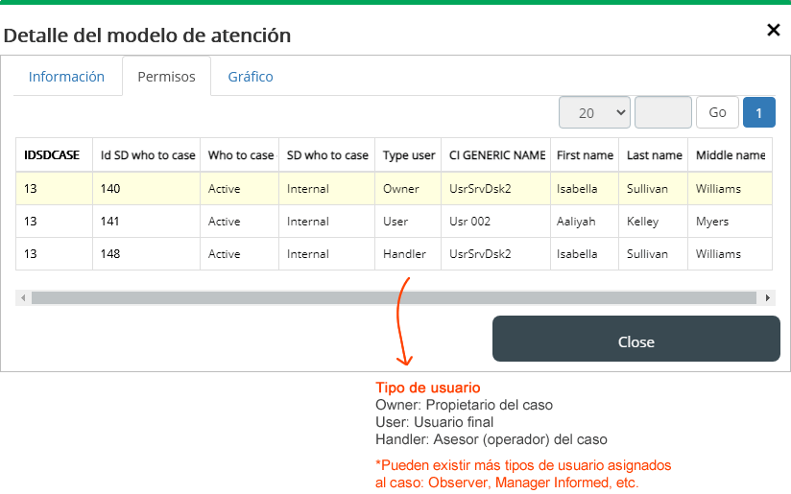Click Active in the Handler row
The image size is (791, 494).
pyautogui.click(x=240, y=253)
